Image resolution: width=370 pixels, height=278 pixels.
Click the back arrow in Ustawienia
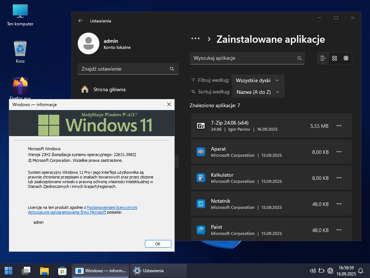coord(81,21)
